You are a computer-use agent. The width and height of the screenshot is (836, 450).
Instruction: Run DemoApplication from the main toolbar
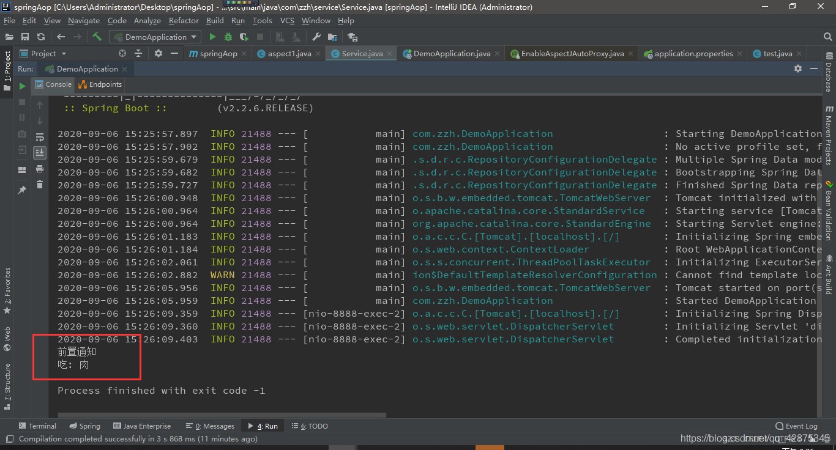coord(212,37)
